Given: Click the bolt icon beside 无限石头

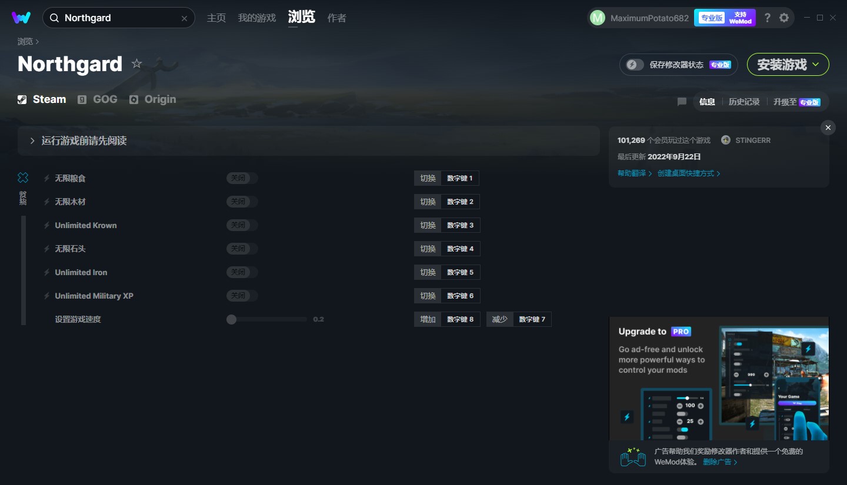Looking at the screenshot, I should [46, 249].
